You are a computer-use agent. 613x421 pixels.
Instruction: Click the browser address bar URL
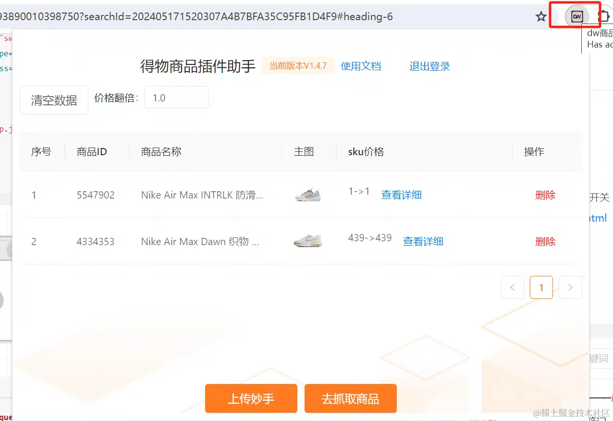197,17
